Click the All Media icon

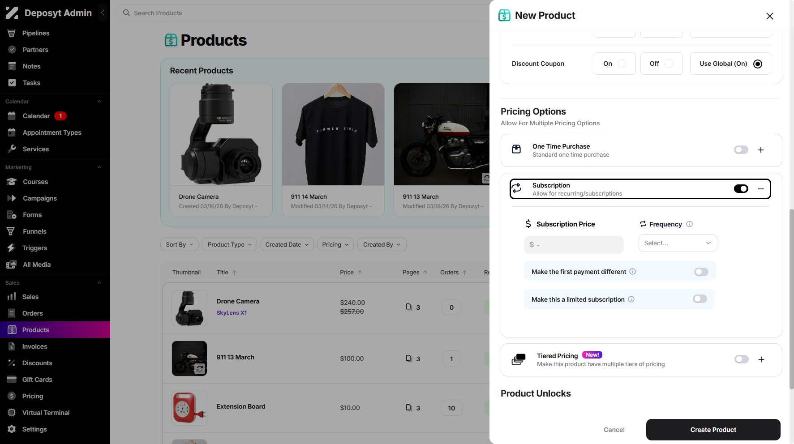tap(12, 265)
